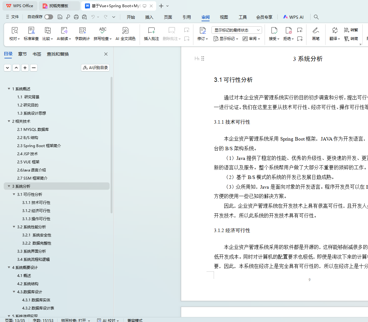Image resolution: width=368 pixels, height=322 pixels.
Task: Open the 显示标记的最终状态 dropdown
Action: coord(236,30)
